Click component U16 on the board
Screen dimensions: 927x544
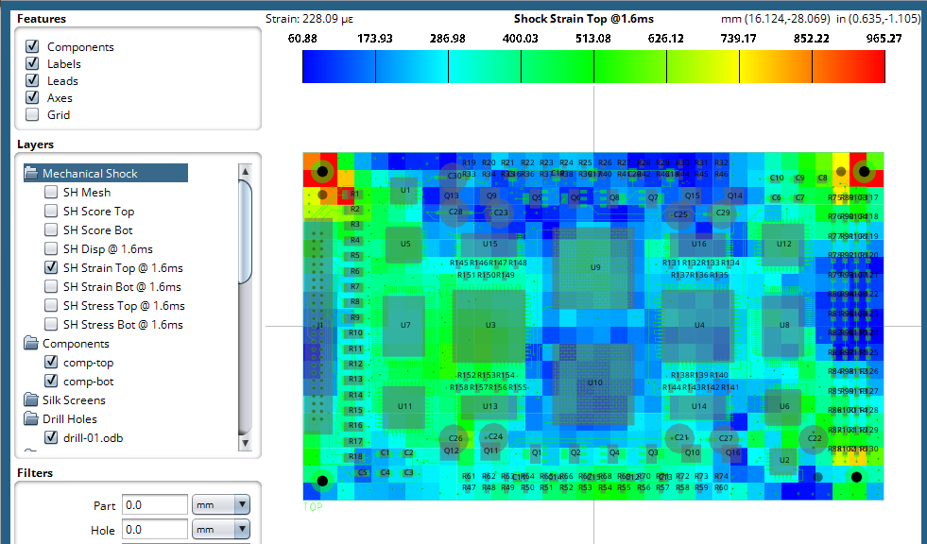[699, 244]
